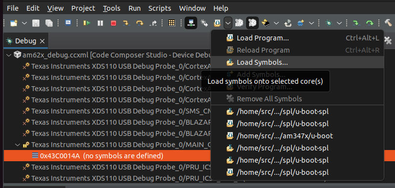Click the yellow Step Into icon
395x188 pixels.
click(126, 23)
